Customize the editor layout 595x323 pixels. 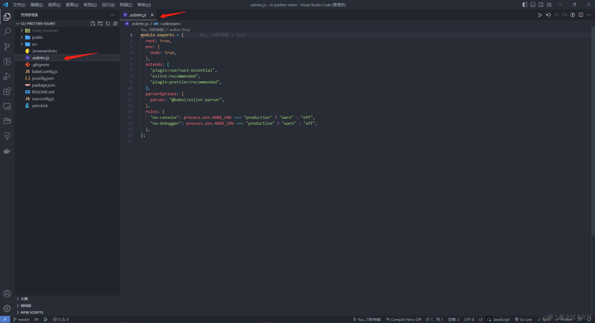(549, 5)
